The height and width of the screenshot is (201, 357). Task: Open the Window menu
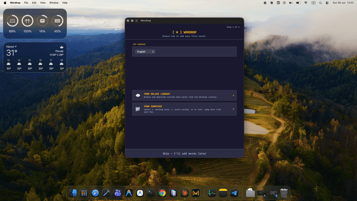point(54,3)
